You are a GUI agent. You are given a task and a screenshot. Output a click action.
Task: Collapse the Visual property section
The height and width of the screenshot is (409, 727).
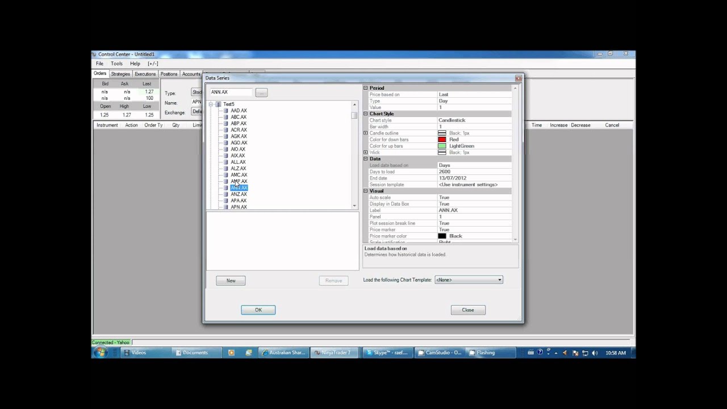pos(366,191)
